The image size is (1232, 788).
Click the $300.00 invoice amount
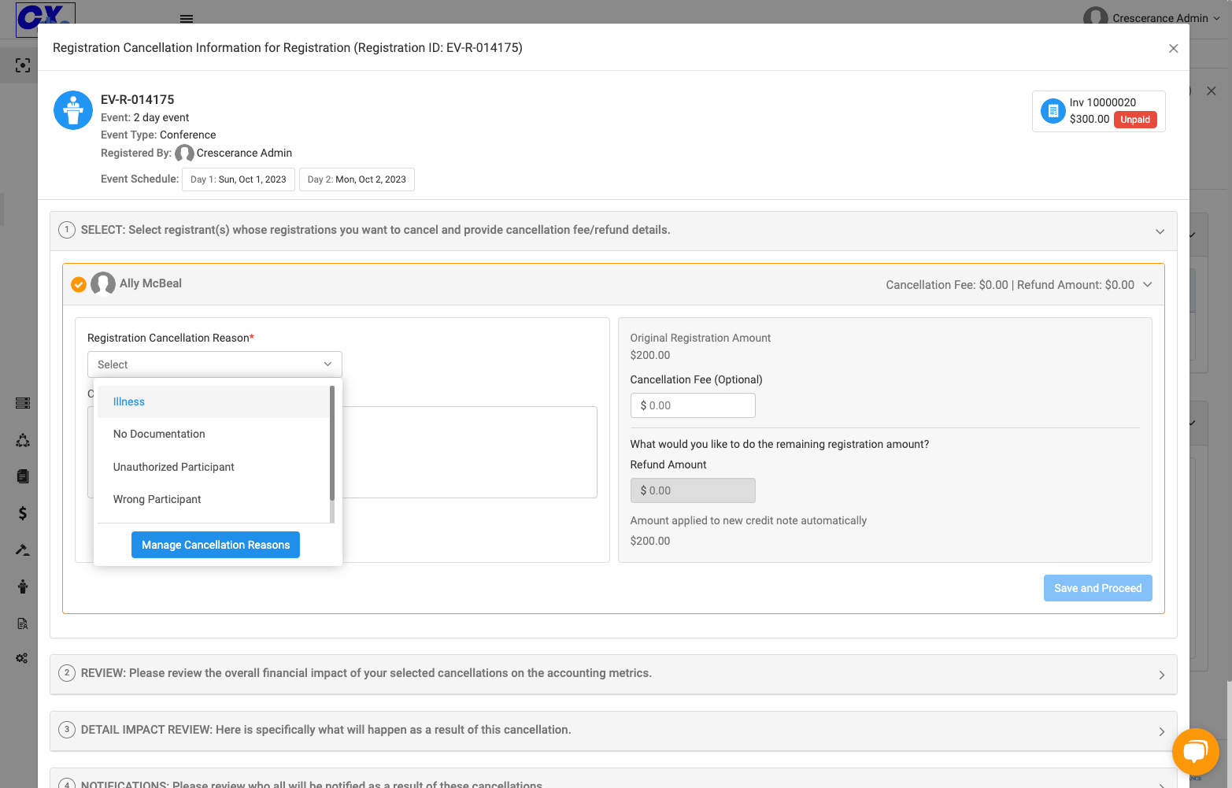pyautogui.click(x=1090, y=119)
